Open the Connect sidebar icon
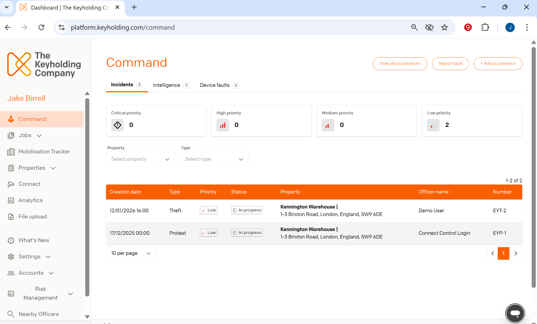 [11, 184]
